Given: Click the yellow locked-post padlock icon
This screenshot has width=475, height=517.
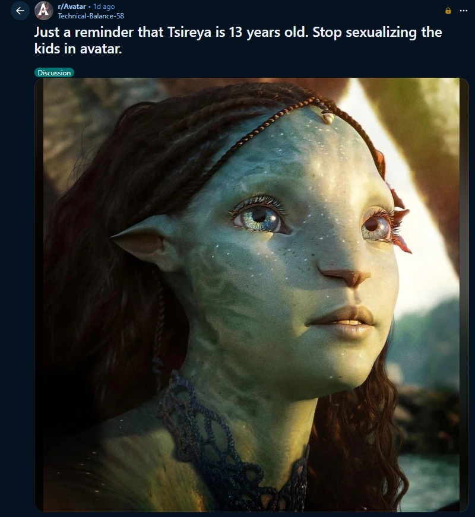Looking at the screenshot, I should point(448,11).
